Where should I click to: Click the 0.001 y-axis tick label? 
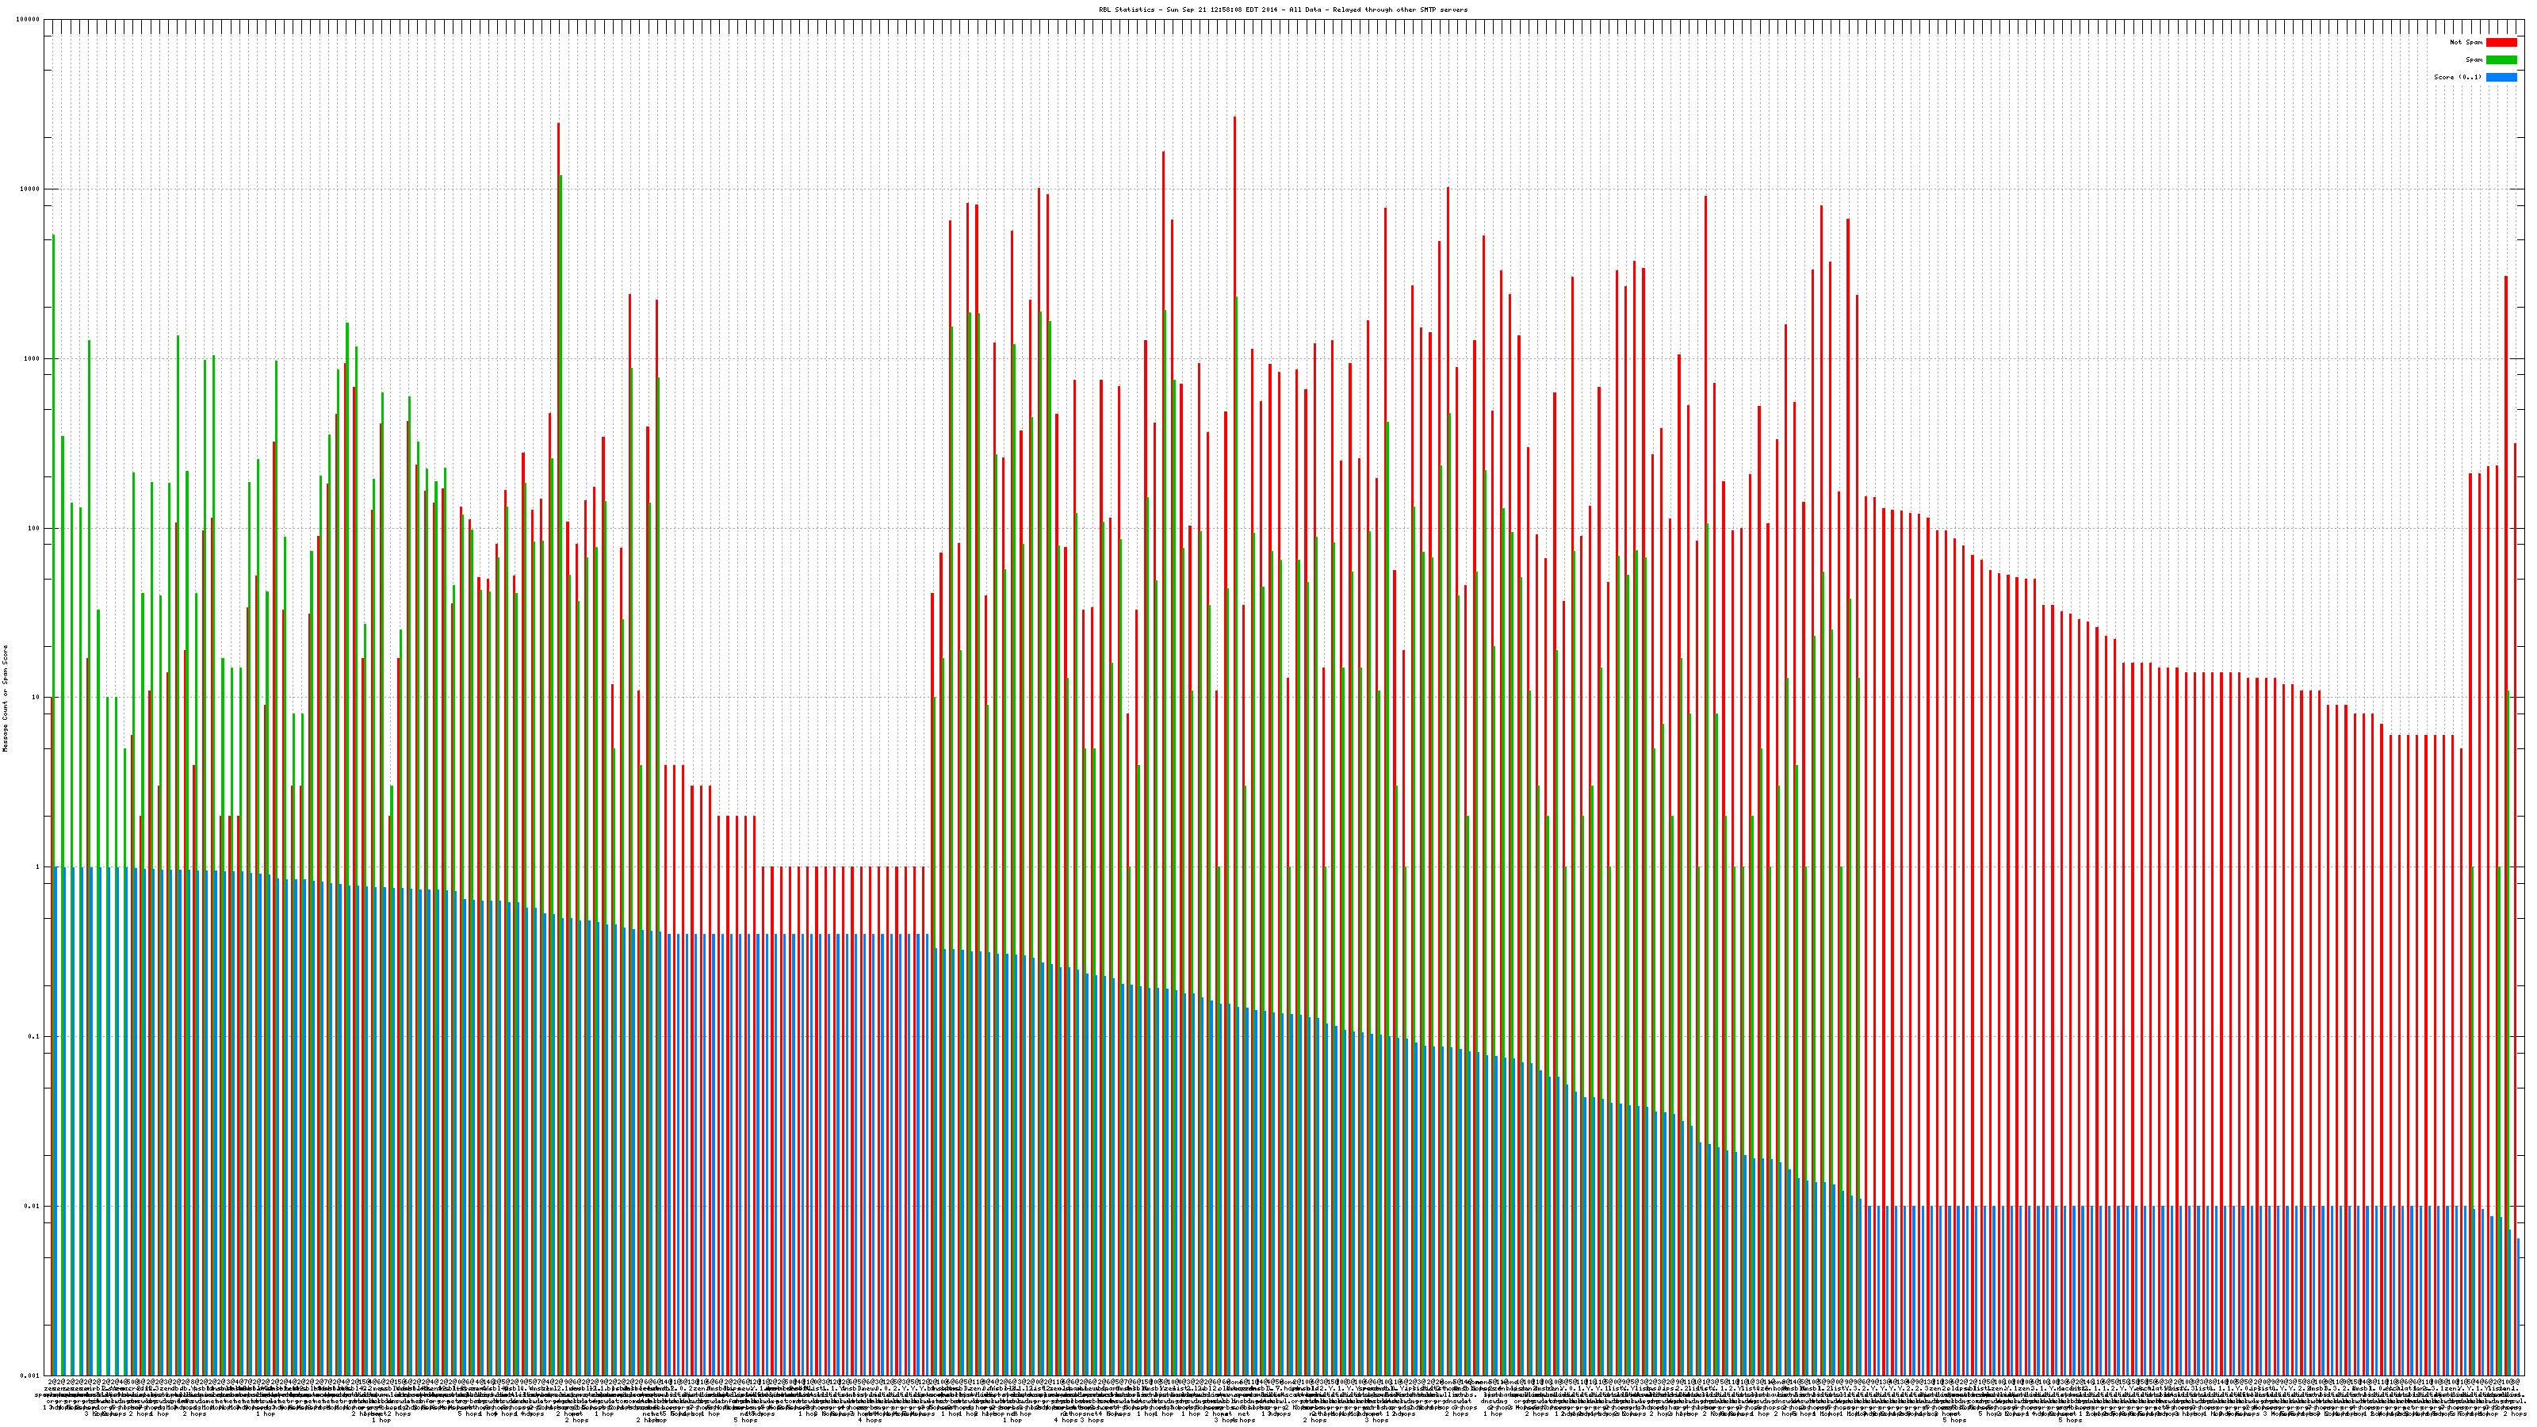pyautogui.click(x=31, y=1375)
